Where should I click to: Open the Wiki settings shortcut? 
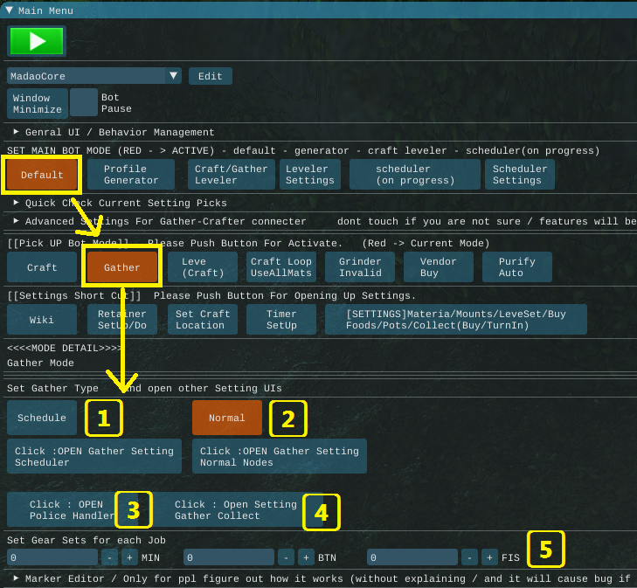point(42,320)
